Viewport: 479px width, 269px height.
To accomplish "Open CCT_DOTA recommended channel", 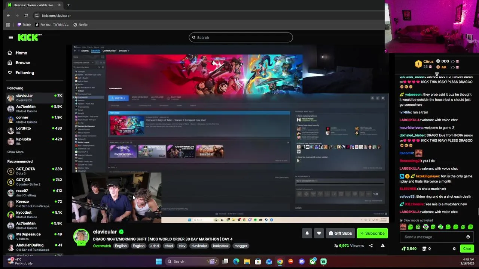I will click(34, 171).
